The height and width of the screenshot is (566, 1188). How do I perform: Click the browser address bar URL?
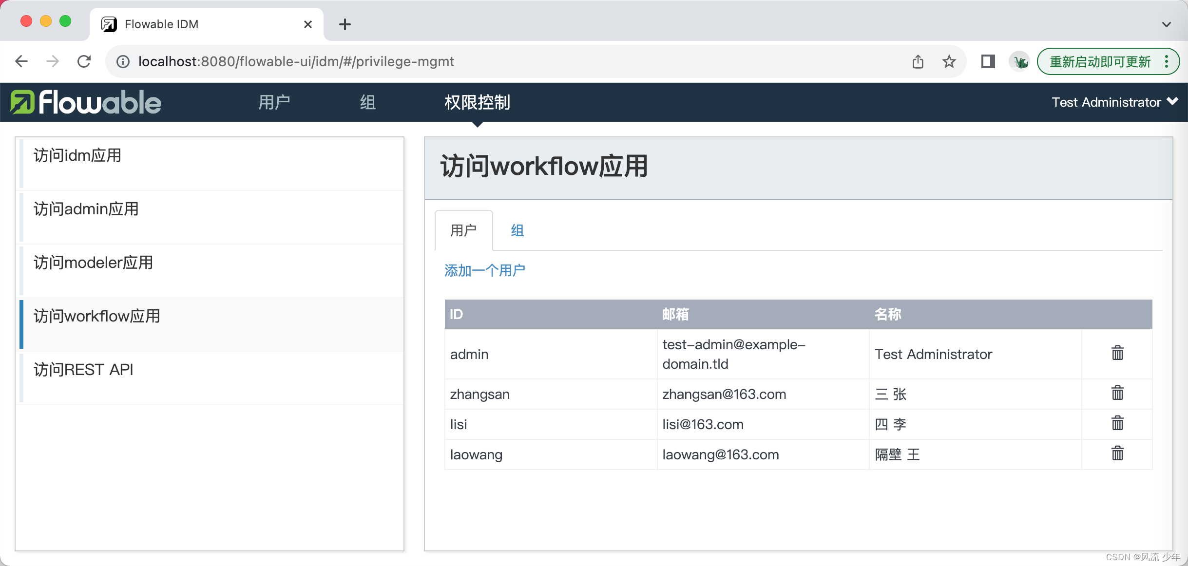pos(296,62)
